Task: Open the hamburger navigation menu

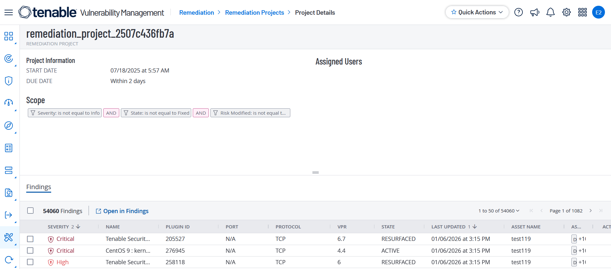Action: (x=9, y=12)
